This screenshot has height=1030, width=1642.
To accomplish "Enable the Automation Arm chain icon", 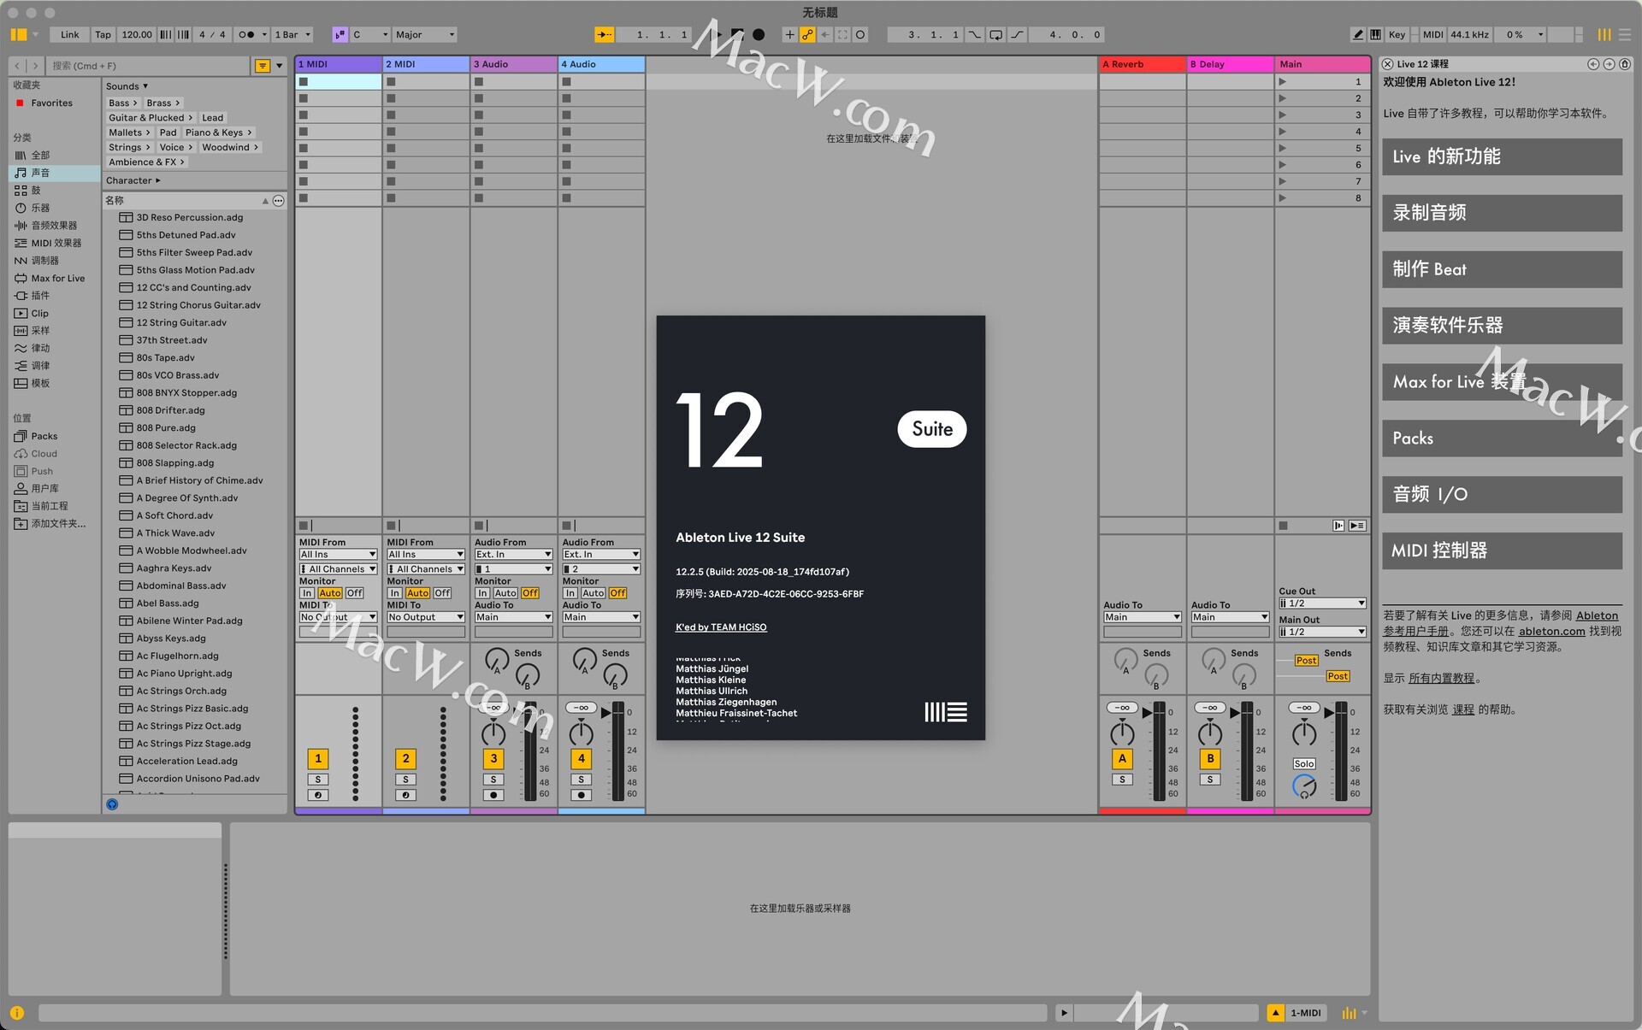I will pyautogui.click(x=807, y=35).
